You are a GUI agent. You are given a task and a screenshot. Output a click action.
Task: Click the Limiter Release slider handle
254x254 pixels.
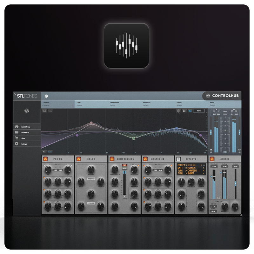point(236,184)
